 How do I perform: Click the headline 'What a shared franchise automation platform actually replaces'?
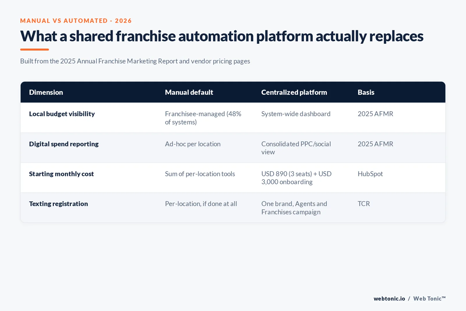222,36
